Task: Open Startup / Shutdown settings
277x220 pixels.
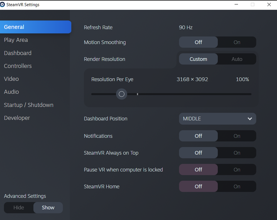Action: pos(28,105)
